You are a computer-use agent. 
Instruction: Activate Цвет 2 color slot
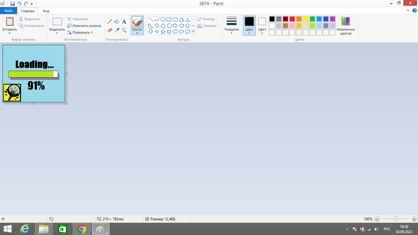coord(262,25)
